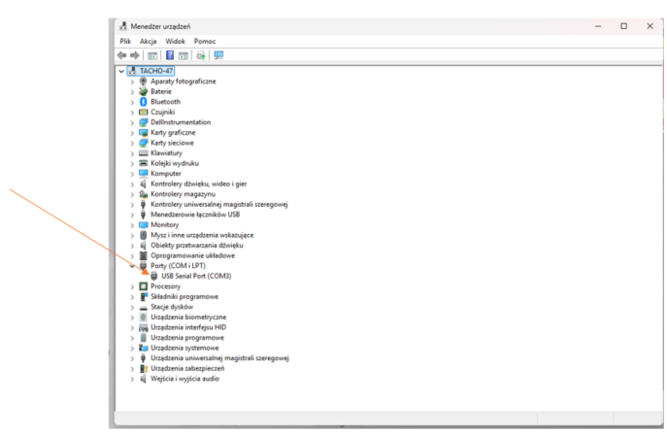The width and height of the screenshot is (667, 432).
Task: Open the Akcja menu
Action: pyautogui.click(x=148, y=41)
